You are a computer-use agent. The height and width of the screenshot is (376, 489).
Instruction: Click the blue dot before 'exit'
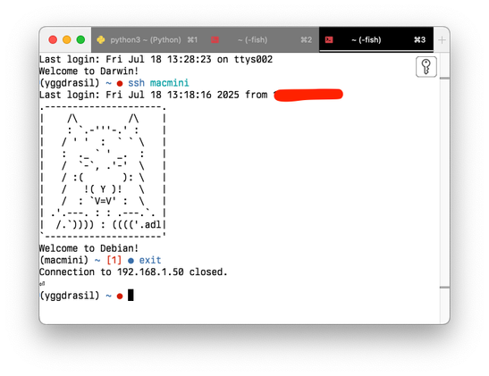point(131,261)
